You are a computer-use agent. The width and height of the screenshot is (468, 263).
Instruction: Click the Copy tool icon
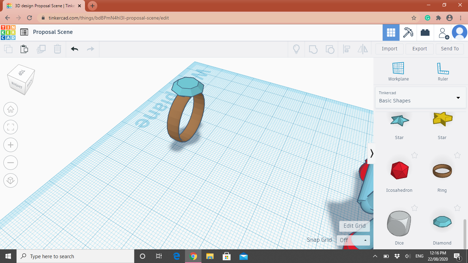click(8, 49)
